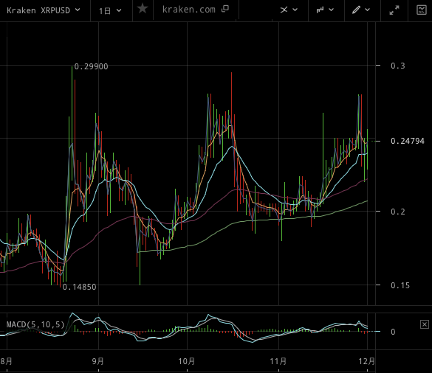The height and width of the screenshot is (373, 432).
Task: Expand the chart type dropdown arrow
Action: pos(332,10)
